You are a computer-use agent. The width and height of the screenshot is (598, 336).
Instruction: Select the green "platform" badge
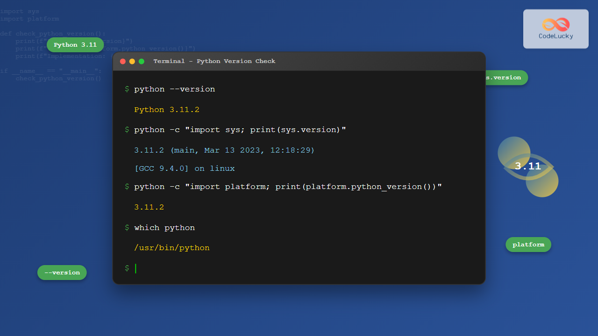[x=528, y=245]
